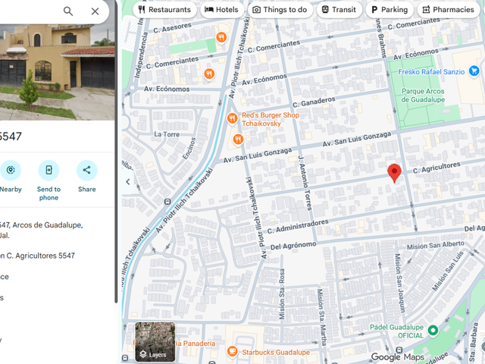Image resolution: width=485 pixels, height=364 pixels.
Task: Show Parking places on map
Action: (390, 10)
